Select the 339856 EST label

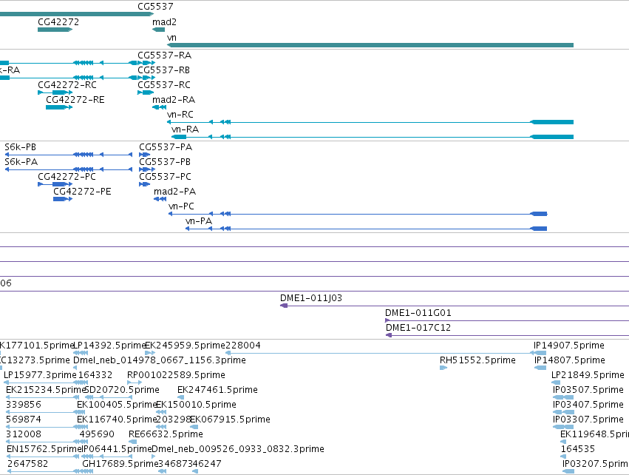coord(23,405)
